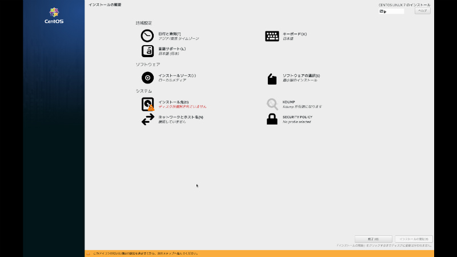Click the インストールの開始 begin installation button
This screenshot has width=457, height=257.
coord(414,239)
